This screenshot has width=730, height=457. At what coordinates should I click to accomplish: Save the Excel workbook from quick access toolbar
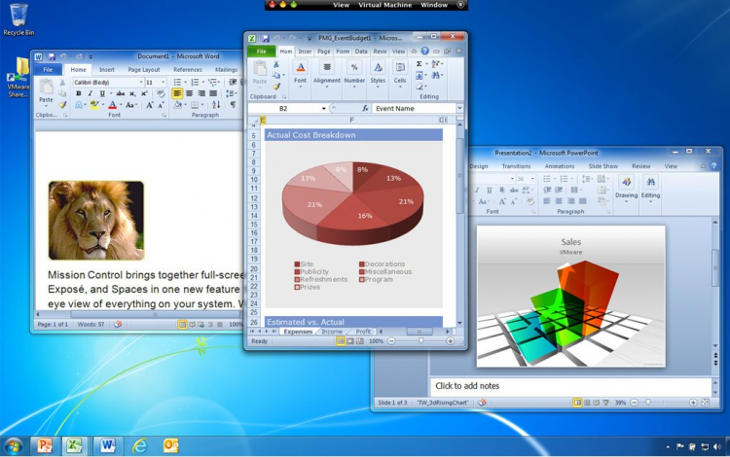[266, 39]
